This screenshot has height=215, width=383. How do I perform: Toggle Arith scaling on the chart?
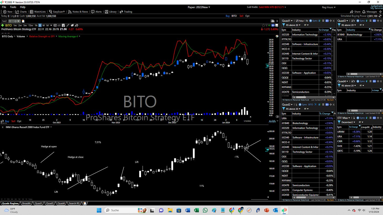[x=272, y=121]
